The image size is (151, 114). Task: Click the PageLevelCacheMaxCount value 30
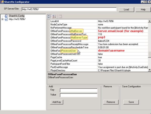click(99, 61)
